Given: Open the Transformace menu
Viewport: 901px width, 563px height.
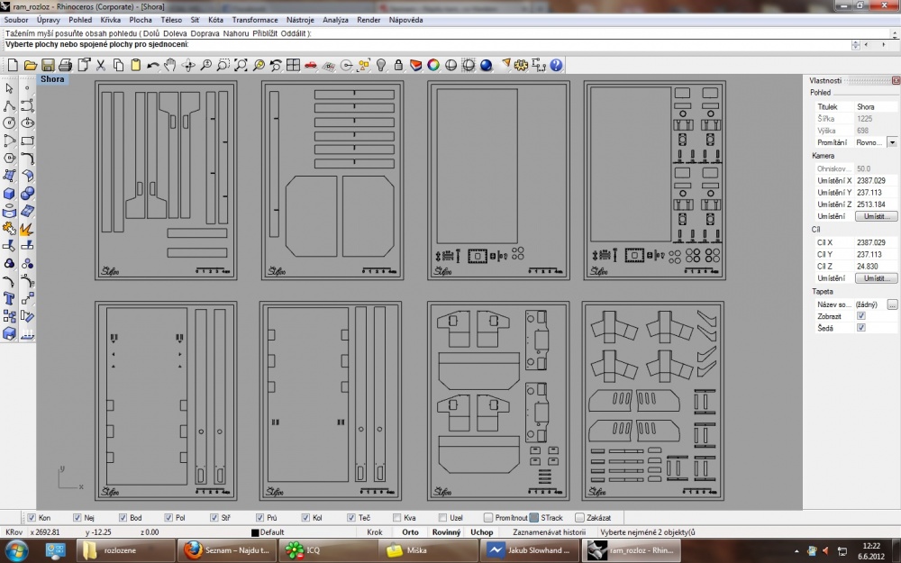Looking at the screenshot, I should click(x=255, y=20).
